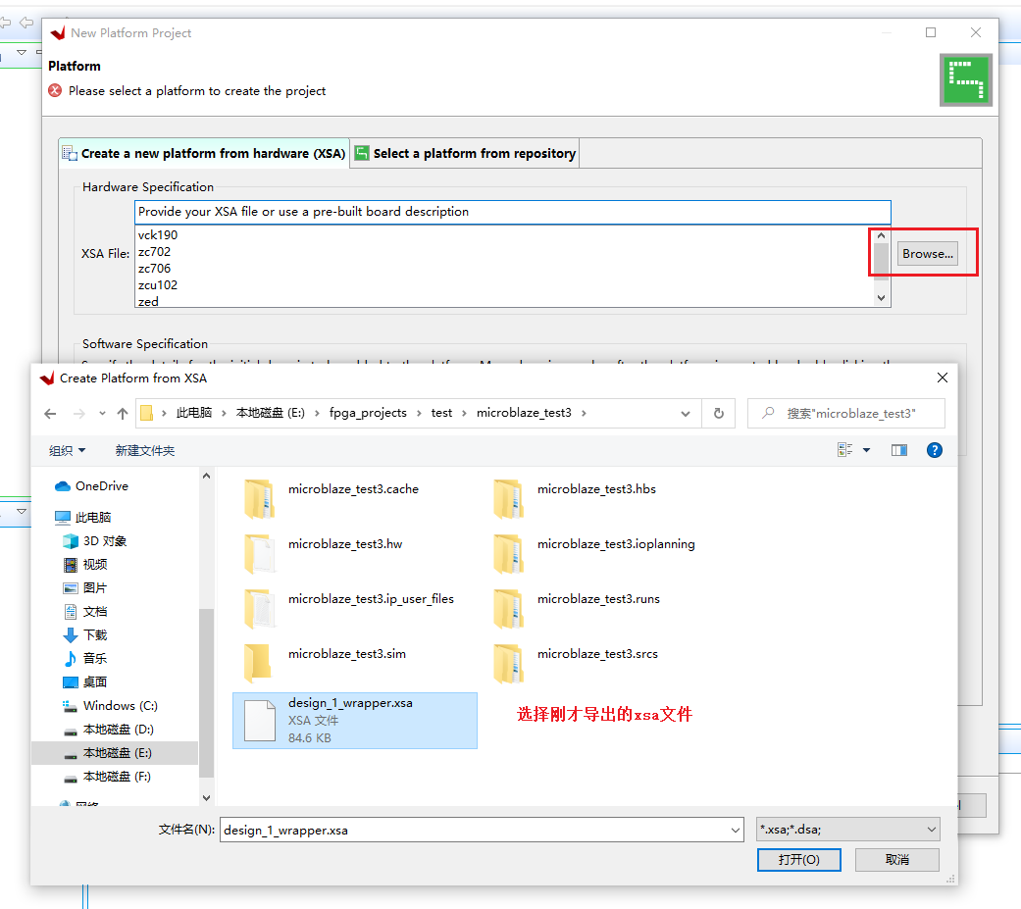Screen dimensions: 1021x909
Task: Select the vck190 board entry
Action: 159,234
